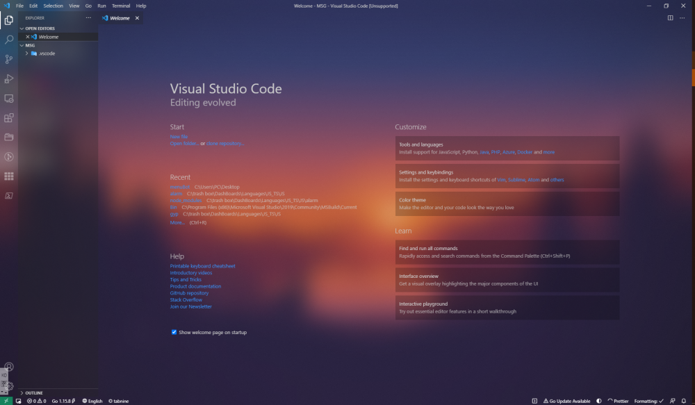Viewport: 695px width, 405px height.
Task: Collapse the MSG folder section
Action: click(x=58, y=45)
